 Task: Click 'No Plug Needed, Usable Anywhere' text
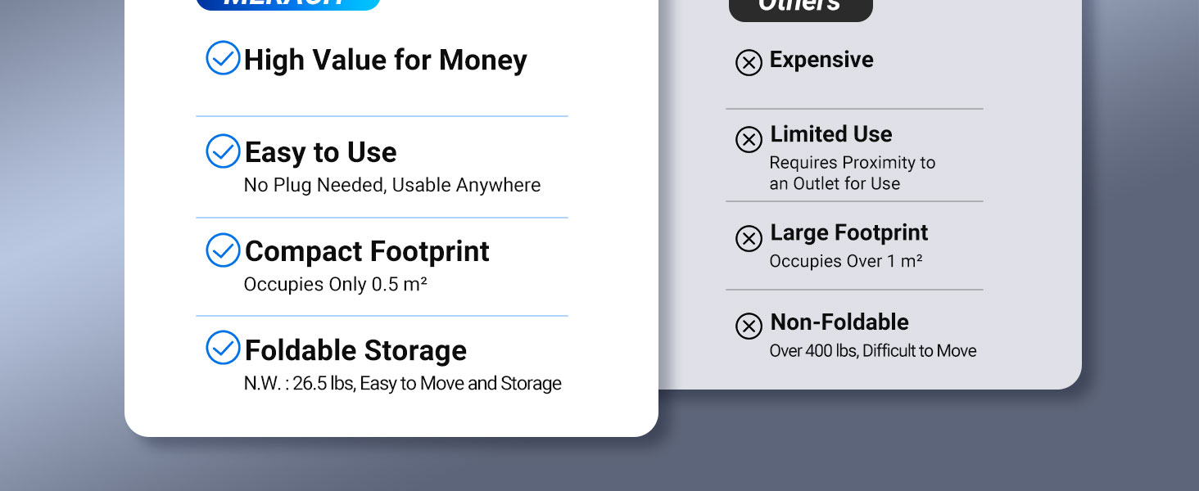pyautogui.click(x=392, y=186)
